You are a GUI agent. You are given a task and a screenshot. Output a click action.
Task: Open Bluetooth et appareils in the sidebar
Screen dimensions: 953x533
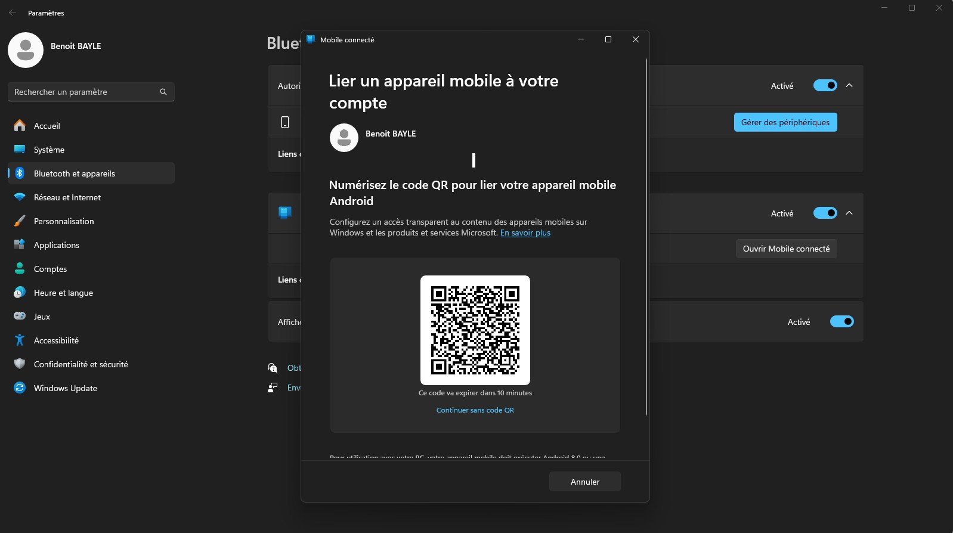[x=91, y=173]
